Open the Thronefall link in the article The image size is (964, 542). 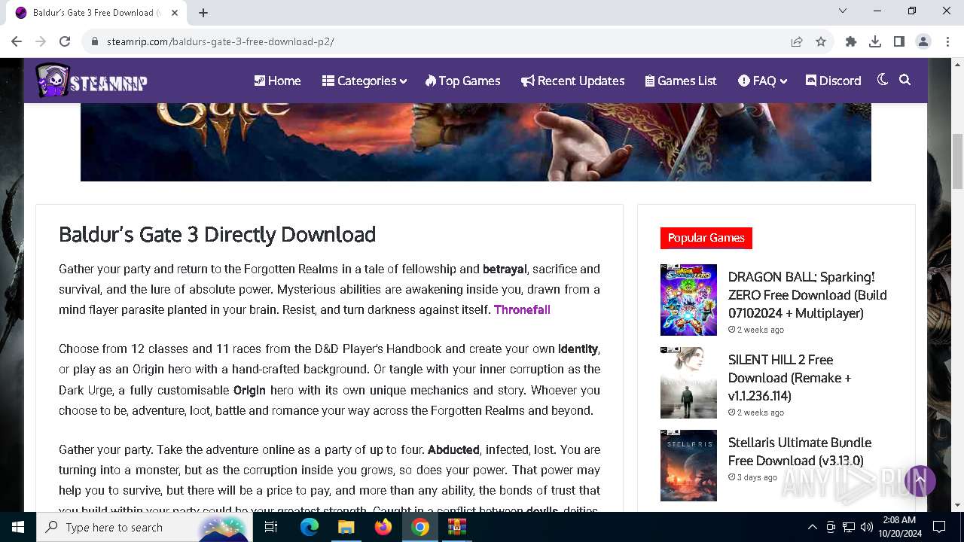coord(522,310)
